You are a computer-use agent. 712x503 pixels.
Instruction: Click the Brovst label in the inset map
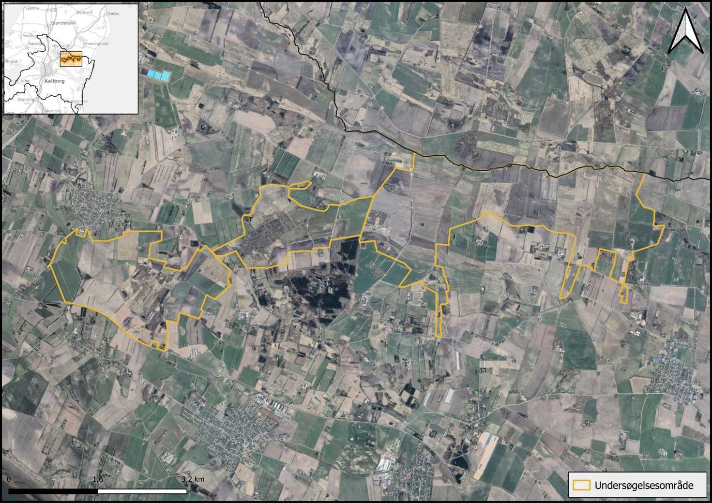pyautogui.click(x=11, y=61)
